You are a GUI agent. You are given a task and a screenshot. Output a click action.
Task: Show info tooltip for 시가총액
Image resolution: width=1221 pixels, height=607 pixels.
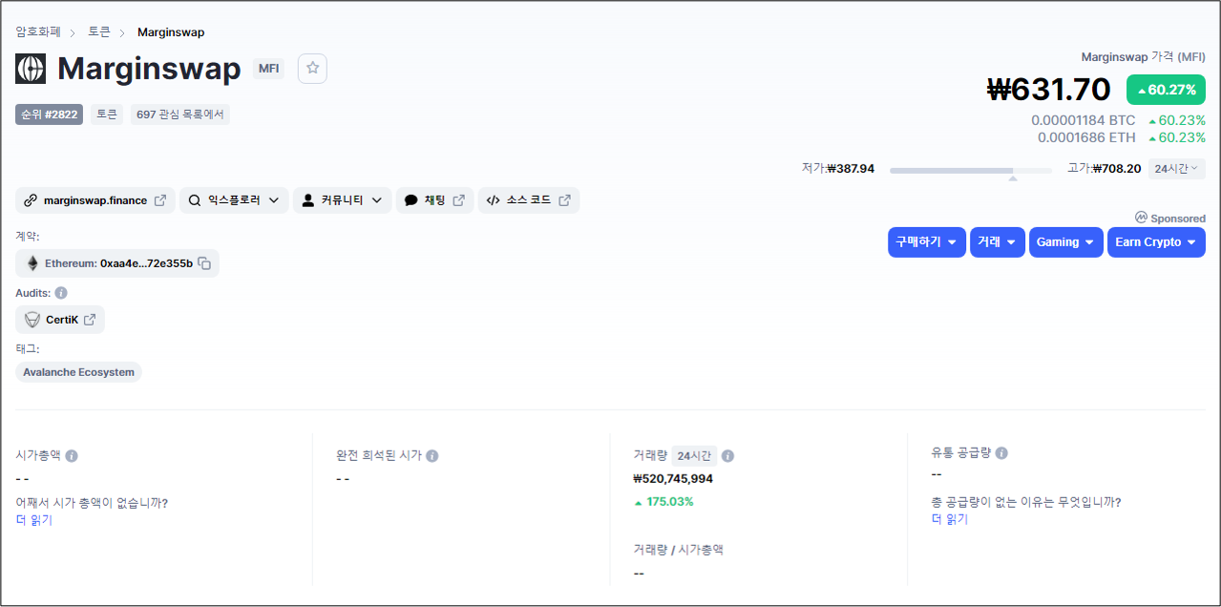point(72,456)
